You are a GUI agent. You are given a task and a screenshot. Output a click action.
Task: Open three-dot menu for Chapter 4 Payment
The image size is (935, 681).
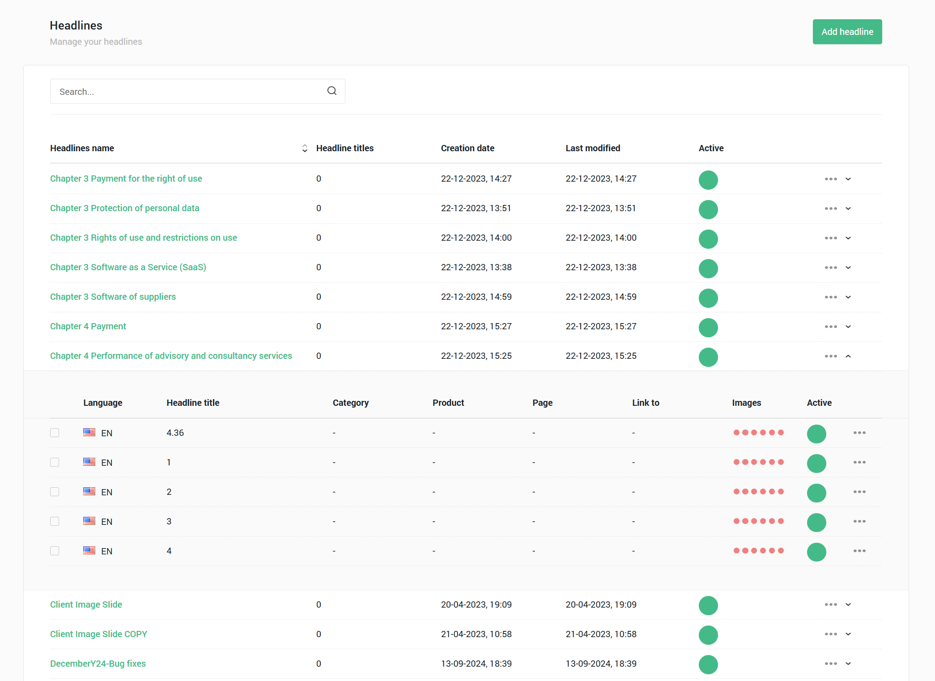(x=830, y=327)
